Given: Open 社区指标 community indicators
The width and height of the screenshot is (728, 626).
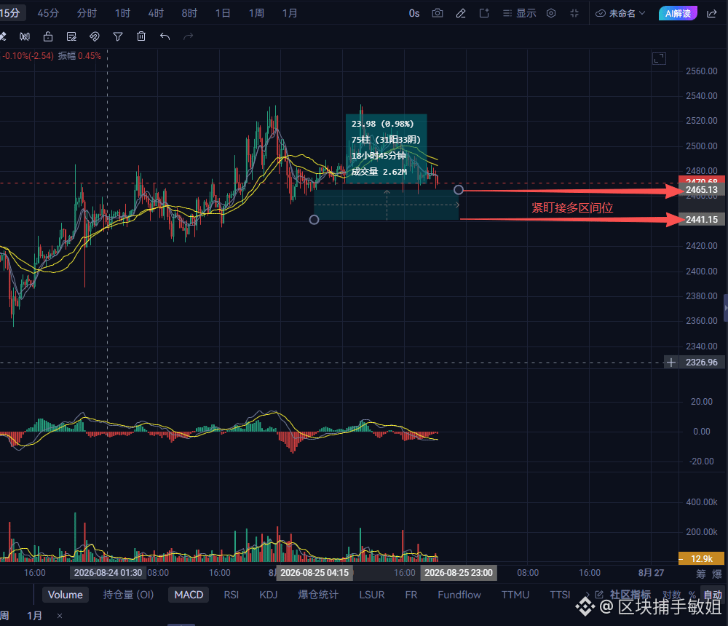Looking at the screenshot, I should (x=630, y=595).
